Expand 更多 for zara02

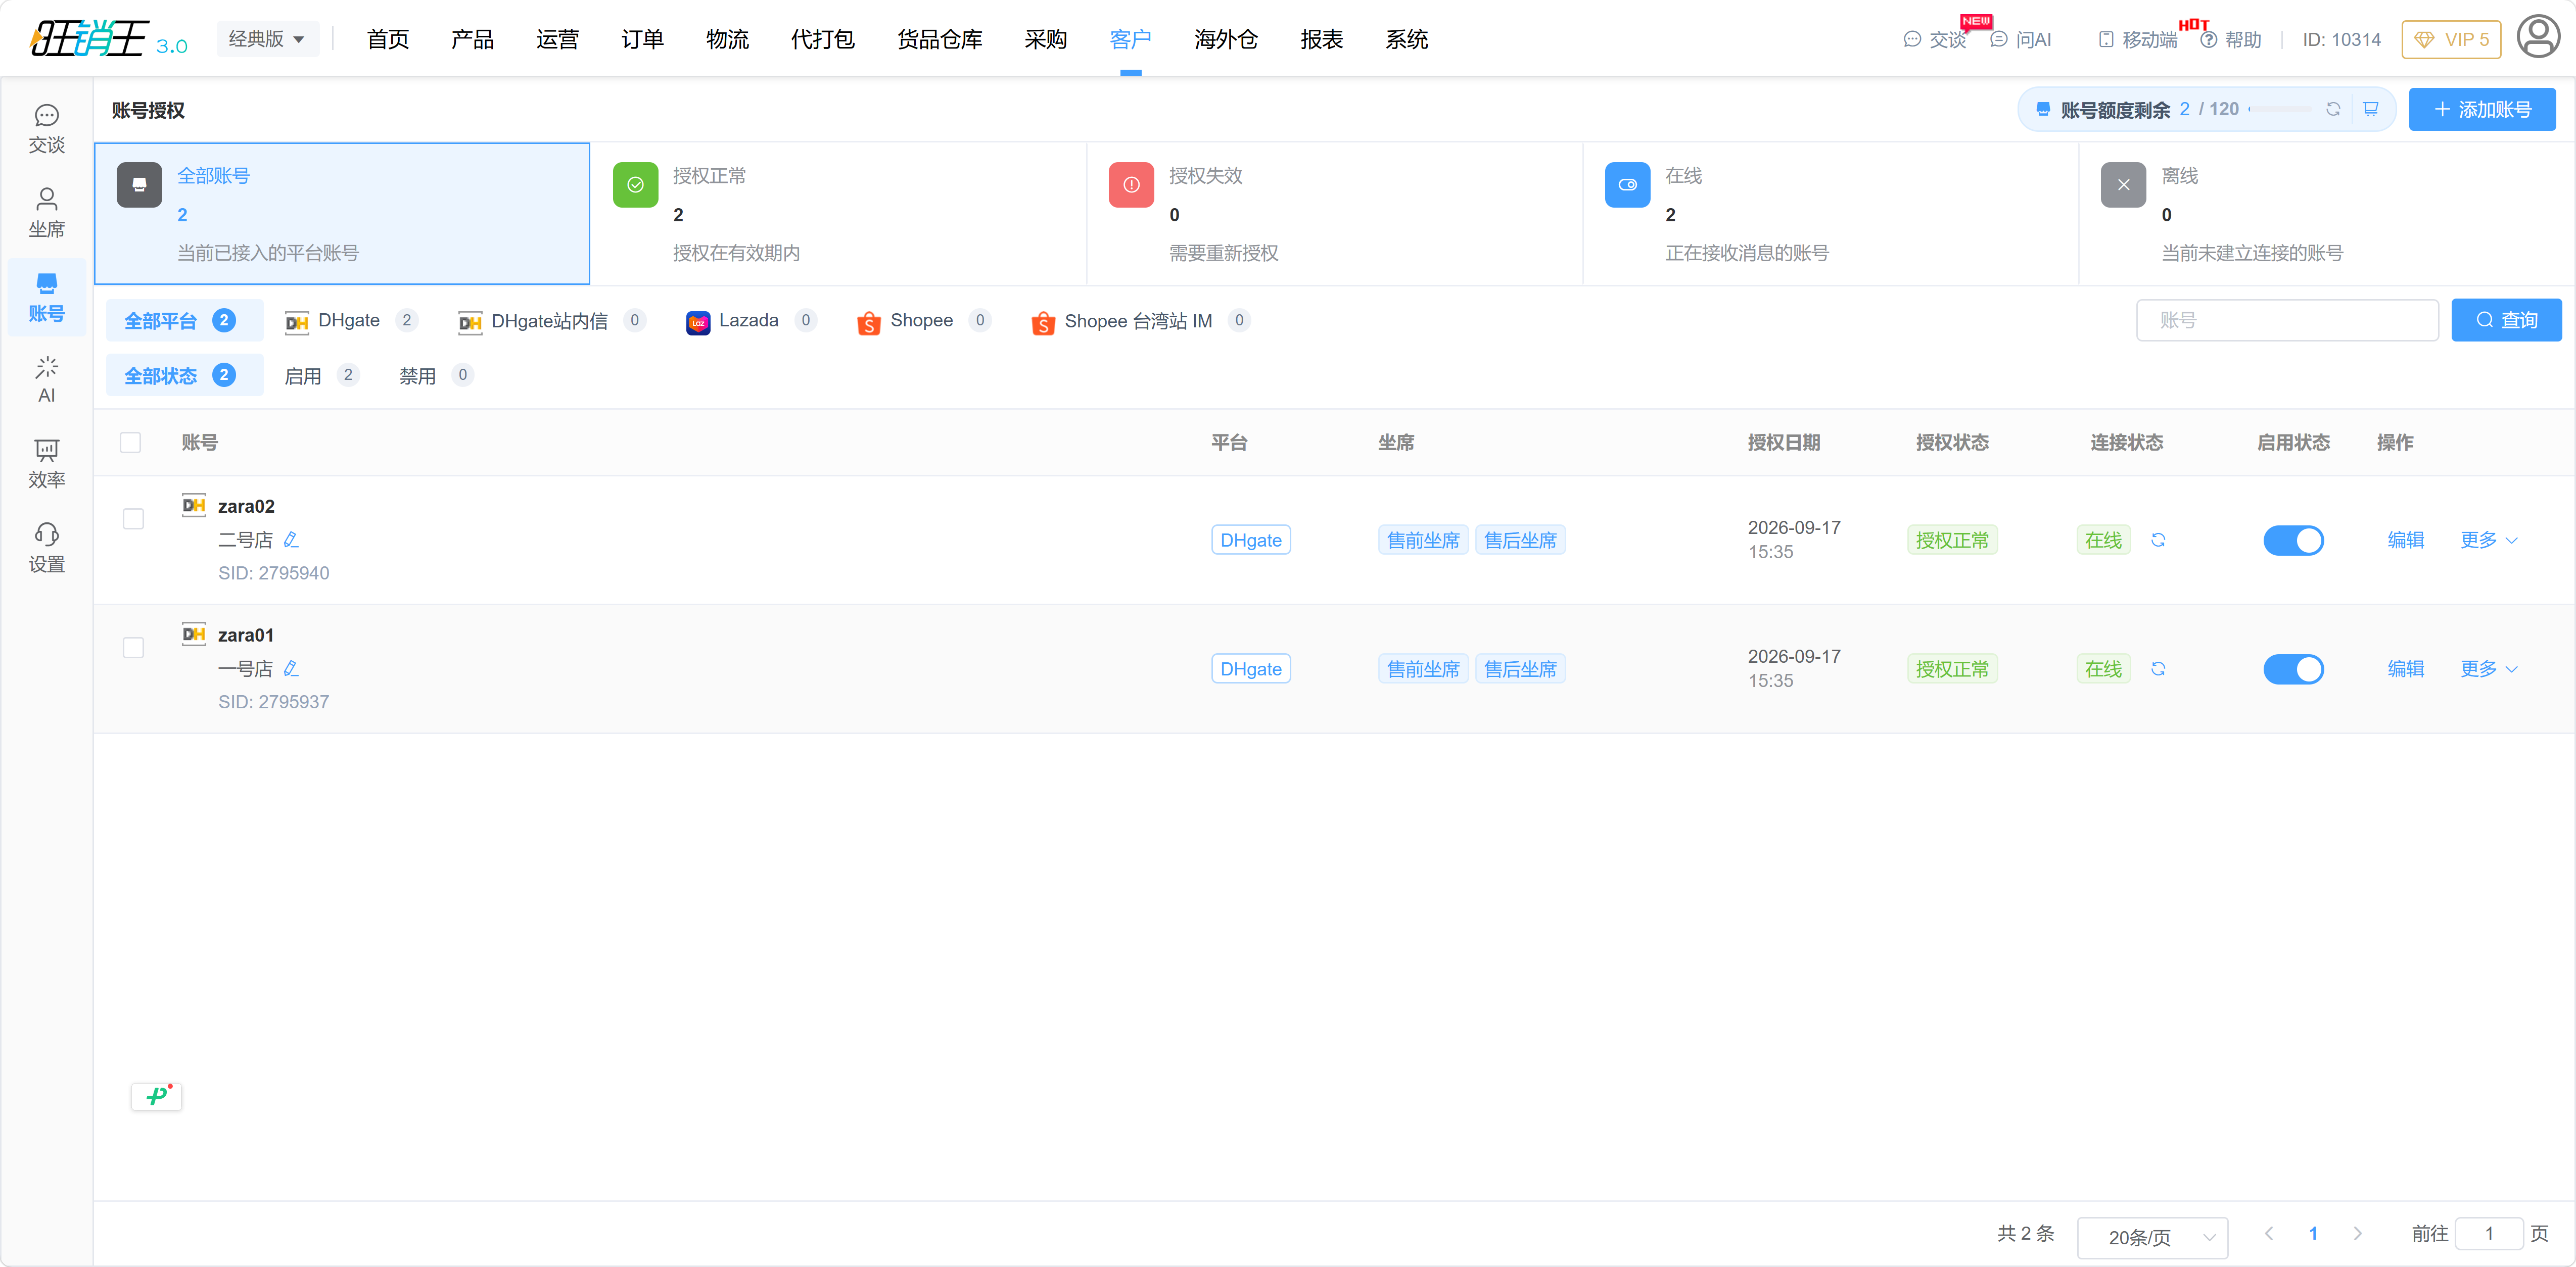point(2489,540)
